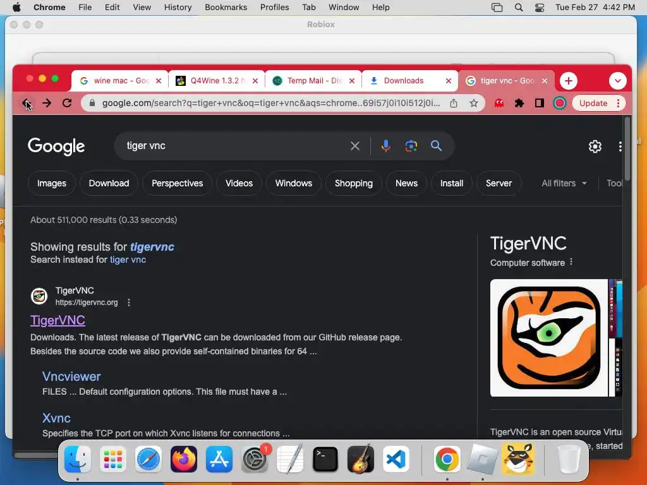Select the Shopping filter chip
This screenshot has width=647, height=485.
click(354, 183)
